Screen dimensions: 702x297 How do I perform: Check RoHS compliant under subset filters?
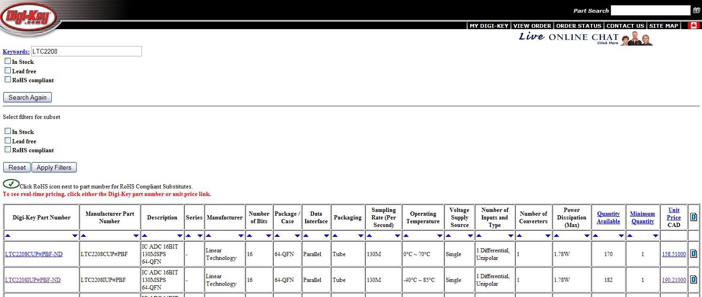pyautogui.click(x=8, y=149)
